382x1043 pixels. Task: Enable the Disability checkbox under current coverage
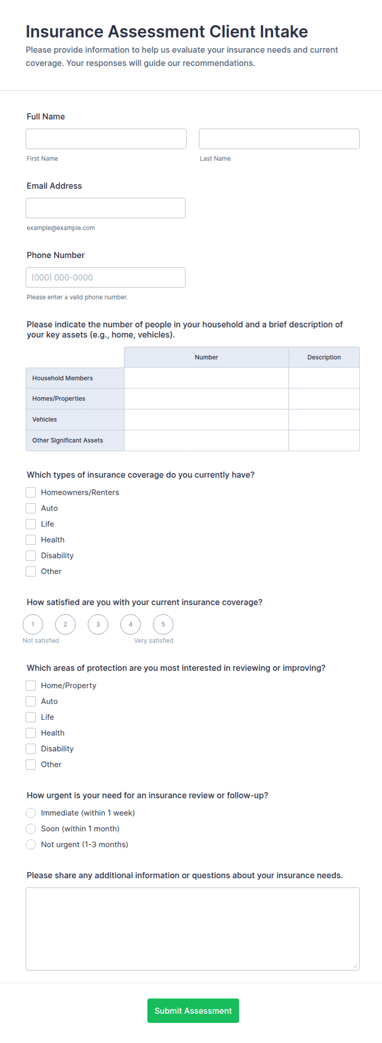(x=31, y=556)
